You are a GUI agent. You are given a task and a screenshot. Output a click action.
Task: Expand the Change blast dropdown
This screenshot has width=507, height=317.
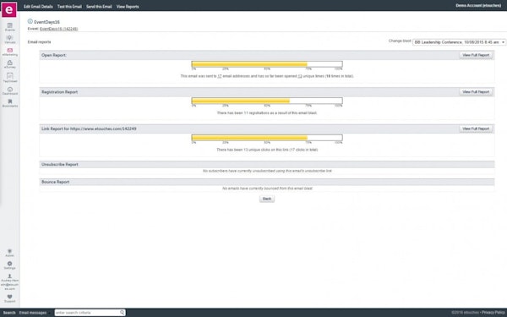(x=459, y=42)
